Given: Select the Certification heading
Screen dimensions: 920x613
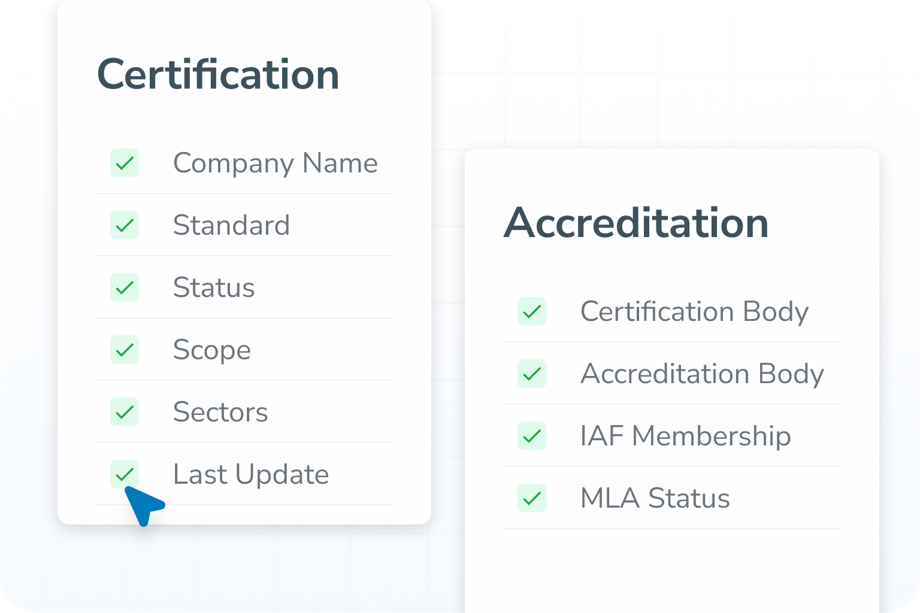Looking at the screenshot, I should point(219,74).
